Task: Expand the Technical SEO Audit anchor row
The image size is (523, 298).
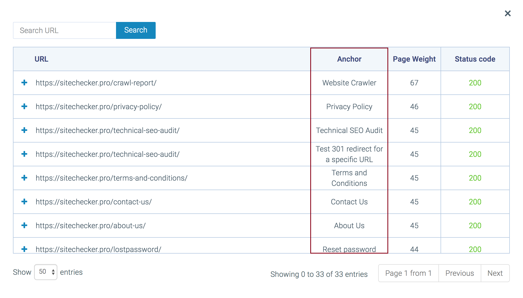Action: tap(24, 130)
